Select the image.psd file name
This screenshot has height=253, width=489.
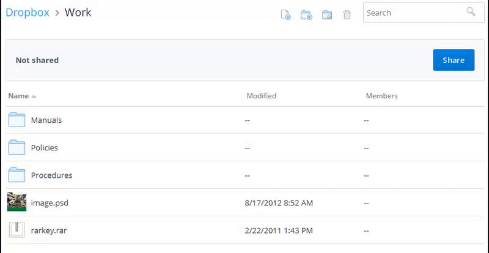coord(50,203)
